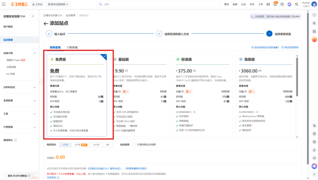Open the purple AI assistant icon in header

pos(289,4)
